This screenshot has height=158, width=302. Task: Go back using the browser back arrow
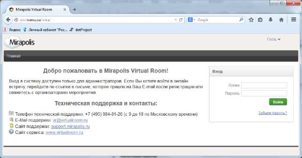coord(8,20)
